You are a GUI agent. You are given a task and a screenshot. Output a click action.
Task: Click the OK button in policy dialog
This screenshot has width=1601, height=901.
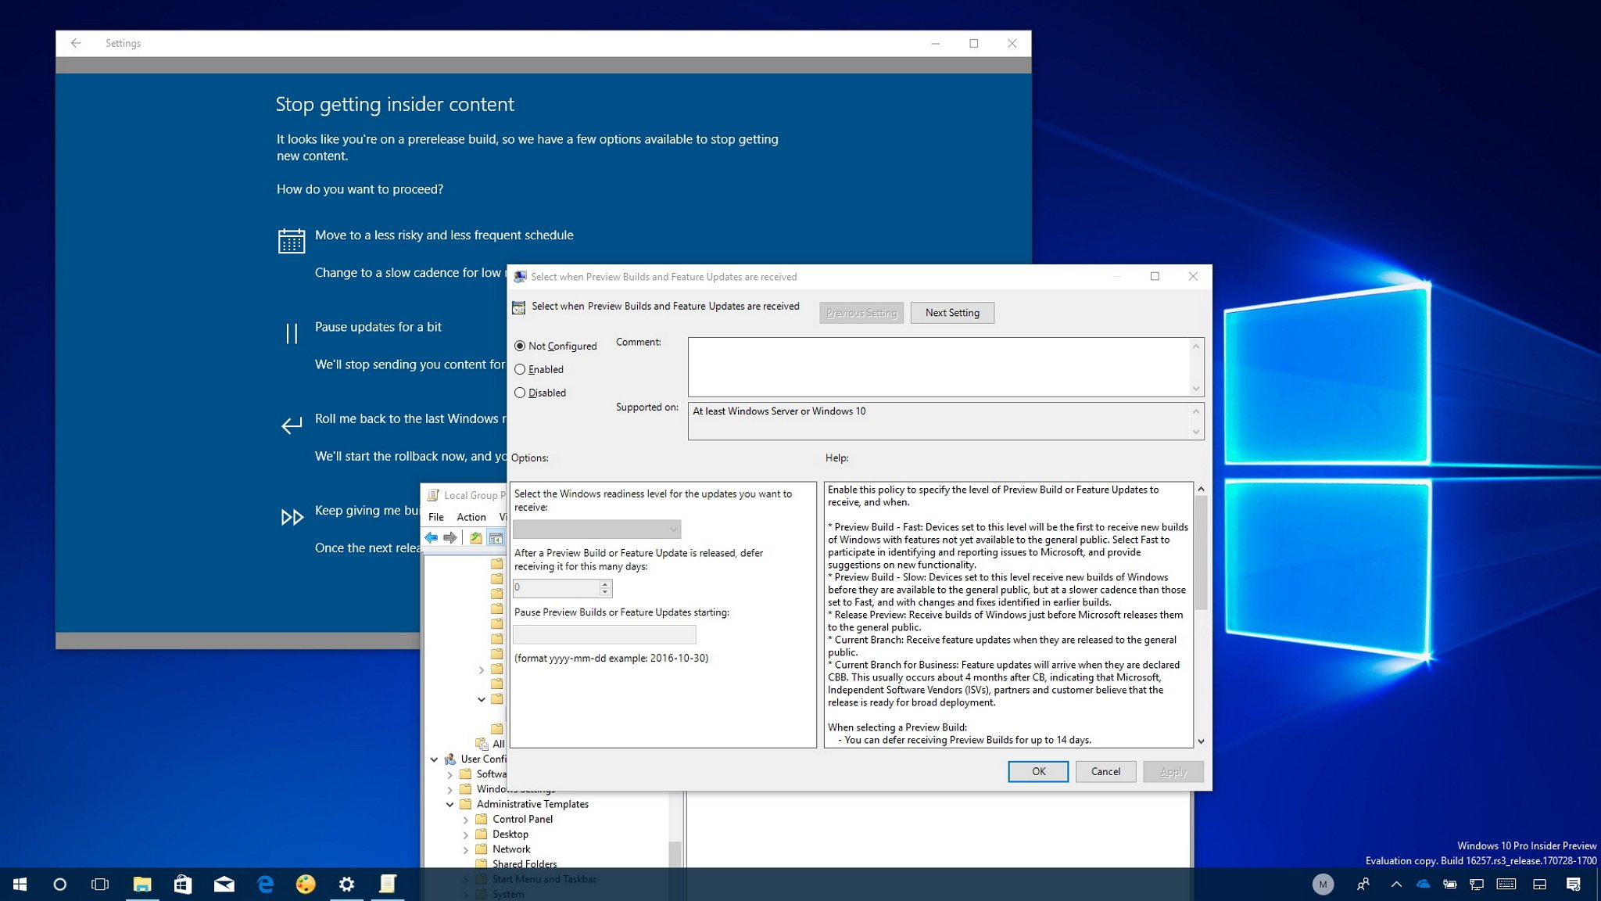[x=1038, y=771]
